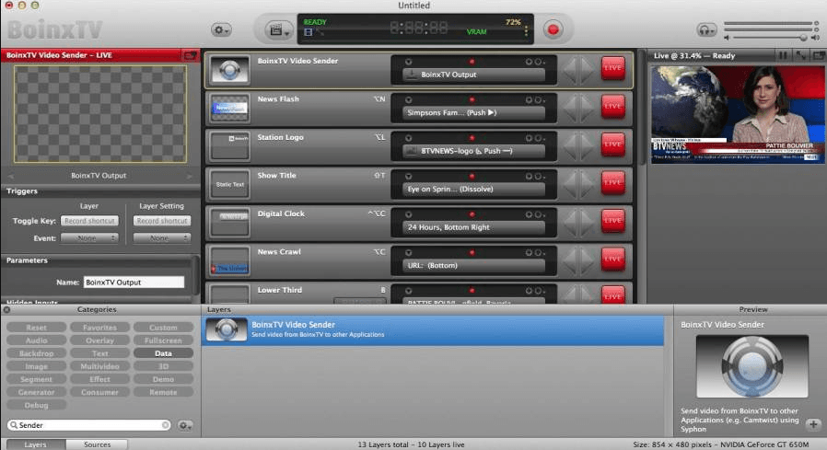Switch to the Layers tab
Image resolution: width=827 pixels, height=450 pixels.
pos(35,444)
